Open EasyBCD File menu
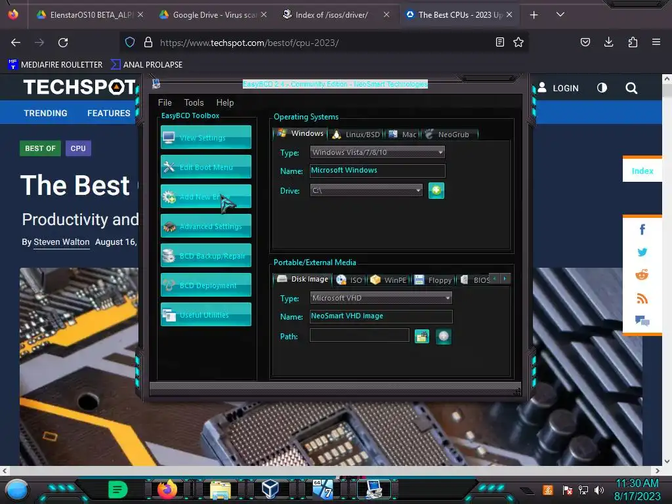Viewport: 672px width, 504px height. [165, 102]
